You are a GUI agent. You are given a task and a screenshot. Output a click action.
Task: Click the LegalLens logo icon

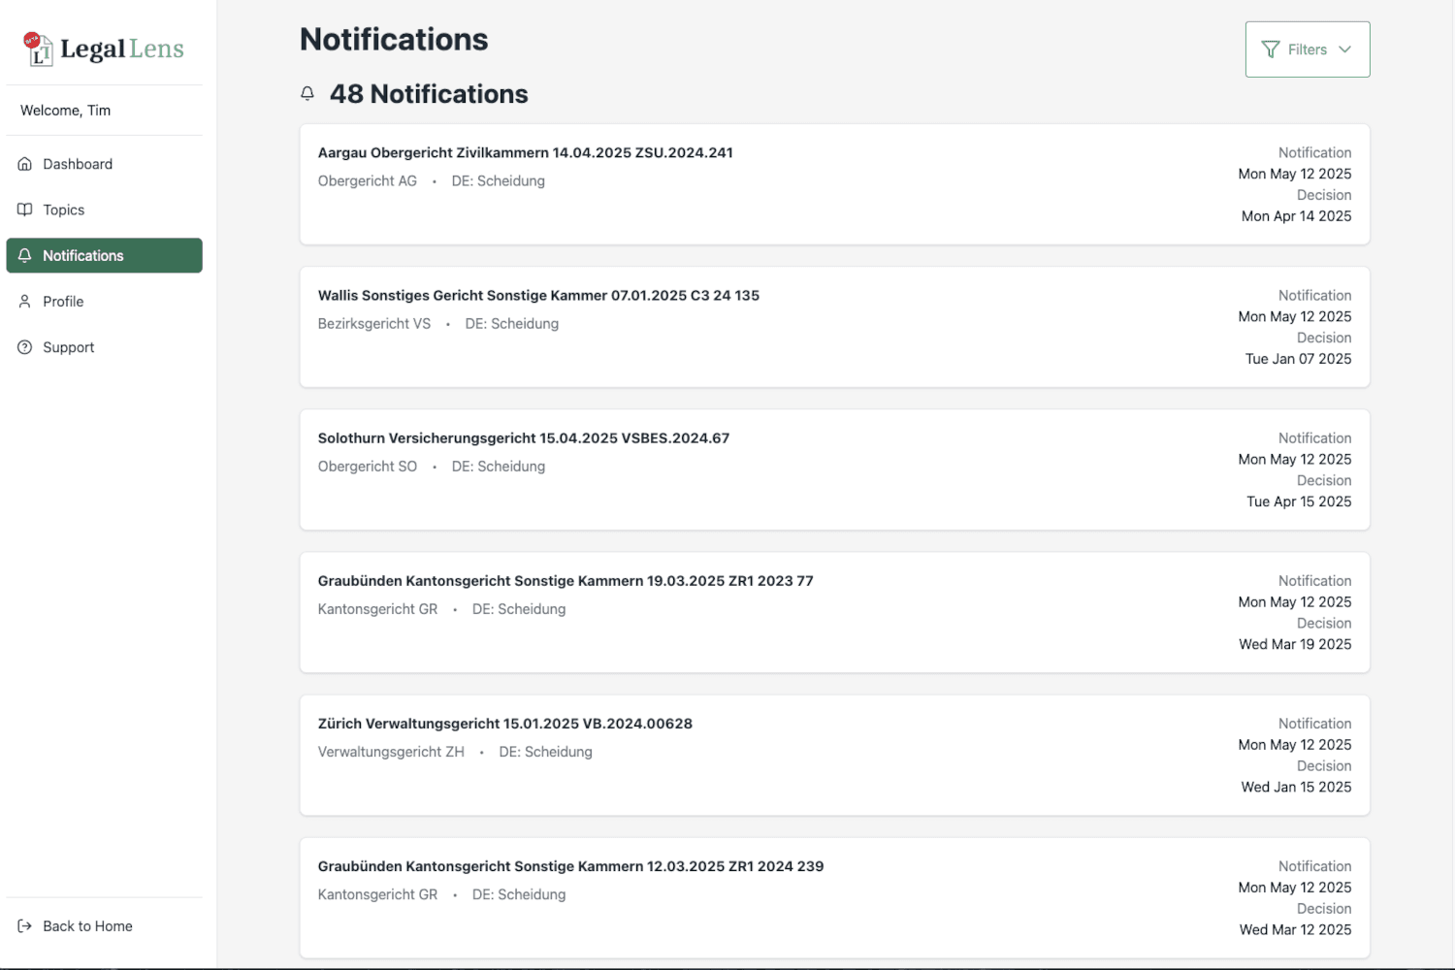(38, 48)
